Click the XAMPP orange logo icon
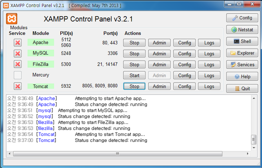Screen dimensions: 262x168 12,19
